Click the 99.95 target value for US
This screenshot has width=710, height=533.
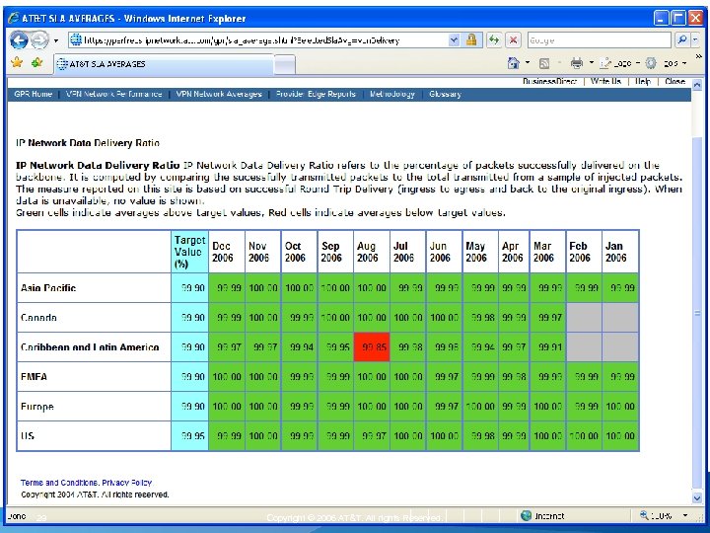click(189, 436)
